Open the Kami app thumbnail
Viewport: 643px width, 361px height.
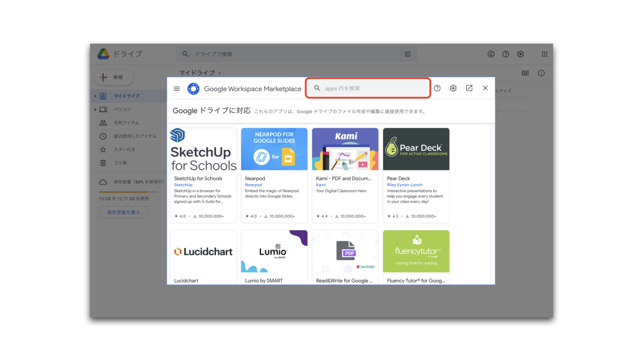[345, 149]
